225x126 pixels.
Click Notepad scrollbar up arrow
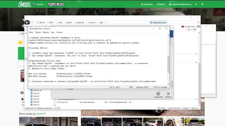coord(168,35)
